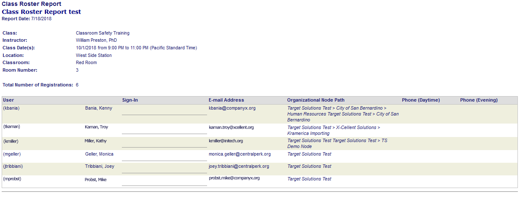Screen dimensions: 528x199
Task: Open the (tkaman) user entry
Action: (12, 126)
